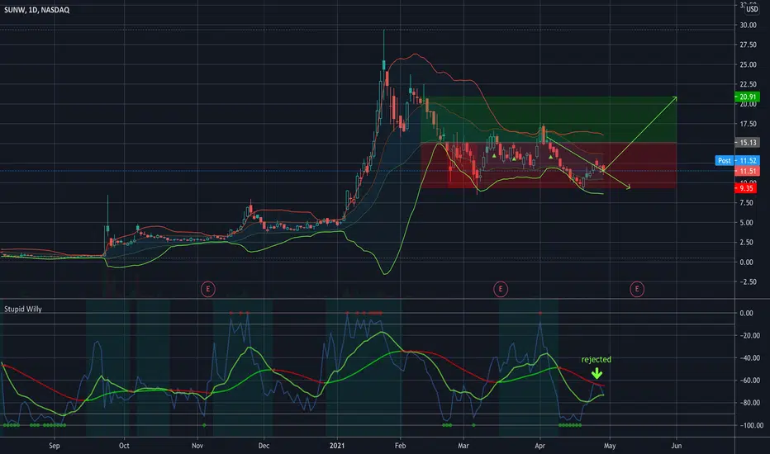
Task: Click the Sep label on time axis
Action: coord(55,446)
